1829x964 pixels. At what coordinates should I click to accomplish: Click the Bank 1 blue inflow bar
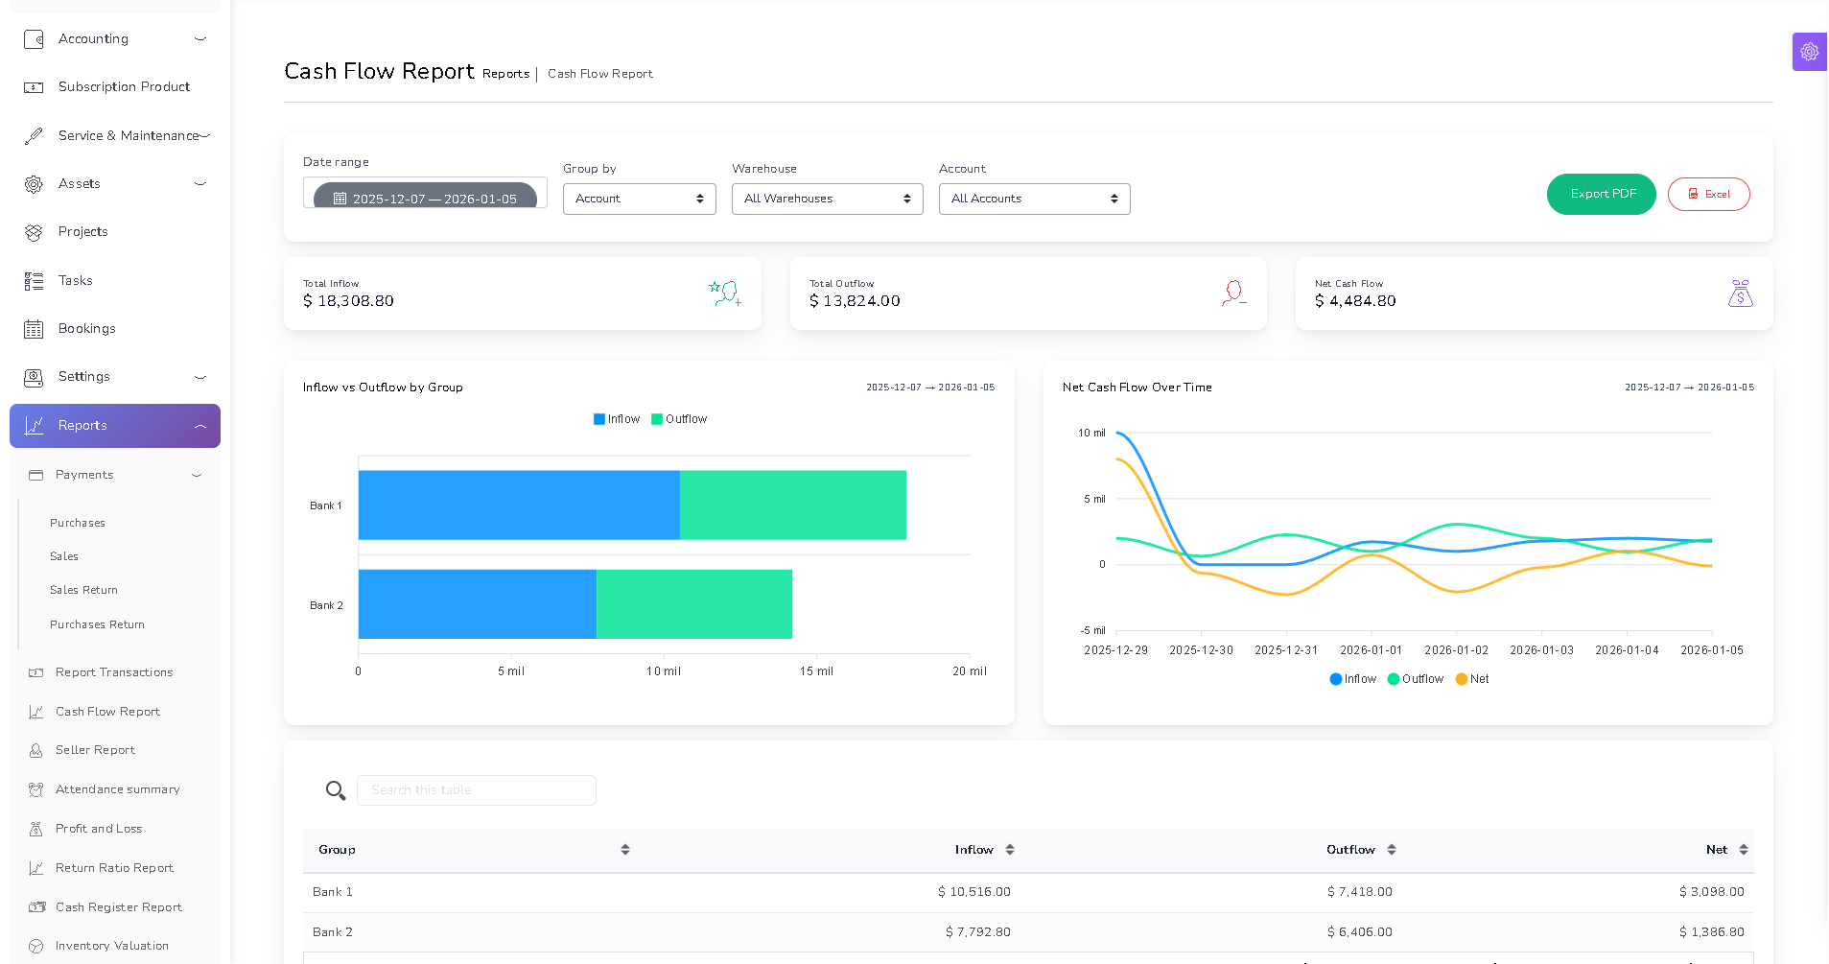(518, 506)
